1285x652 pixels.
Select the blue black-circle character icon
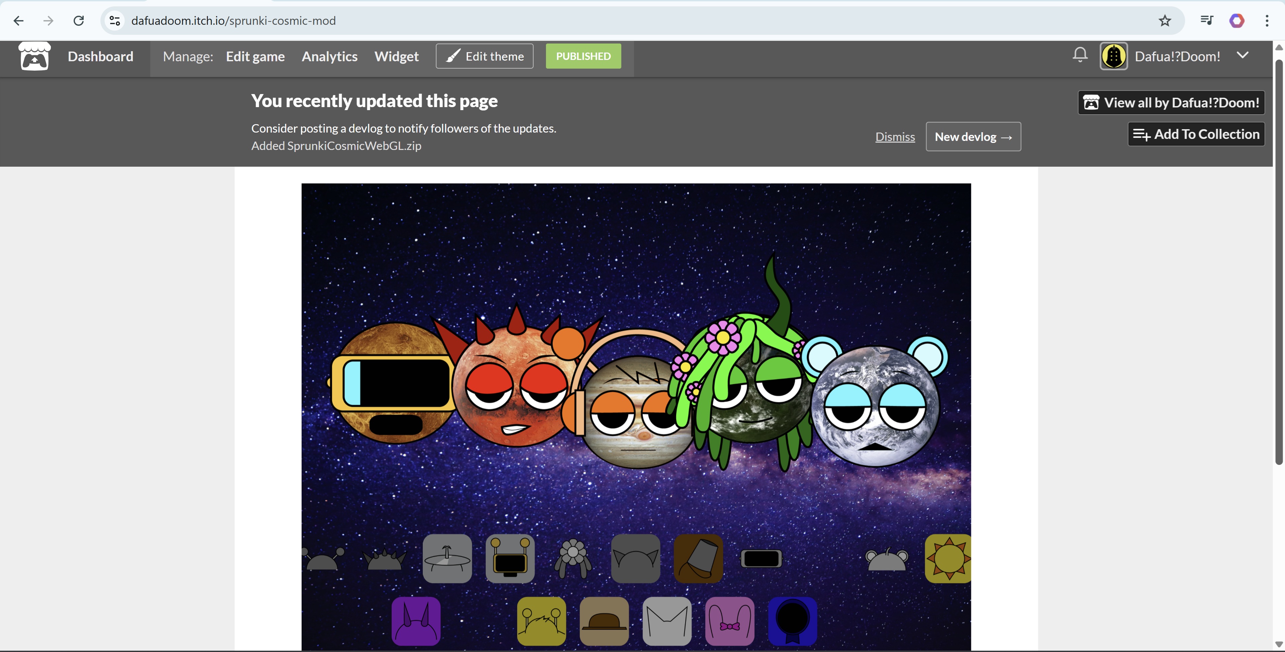793,622
